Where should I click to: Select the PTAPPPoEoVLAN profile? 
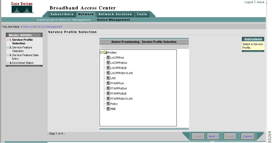pyautogui.click(x=121, y=99)
